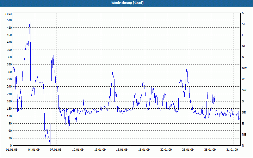Image resolution: width=253 pixels, height=158 pixels.
Task: Click the 240 y-axis value
Action: pos(9,87)
